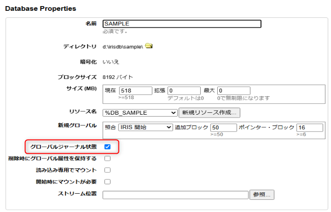Select the 最大 size input field
This screenshot has width=331, height=212.
[x=233, y=91]
